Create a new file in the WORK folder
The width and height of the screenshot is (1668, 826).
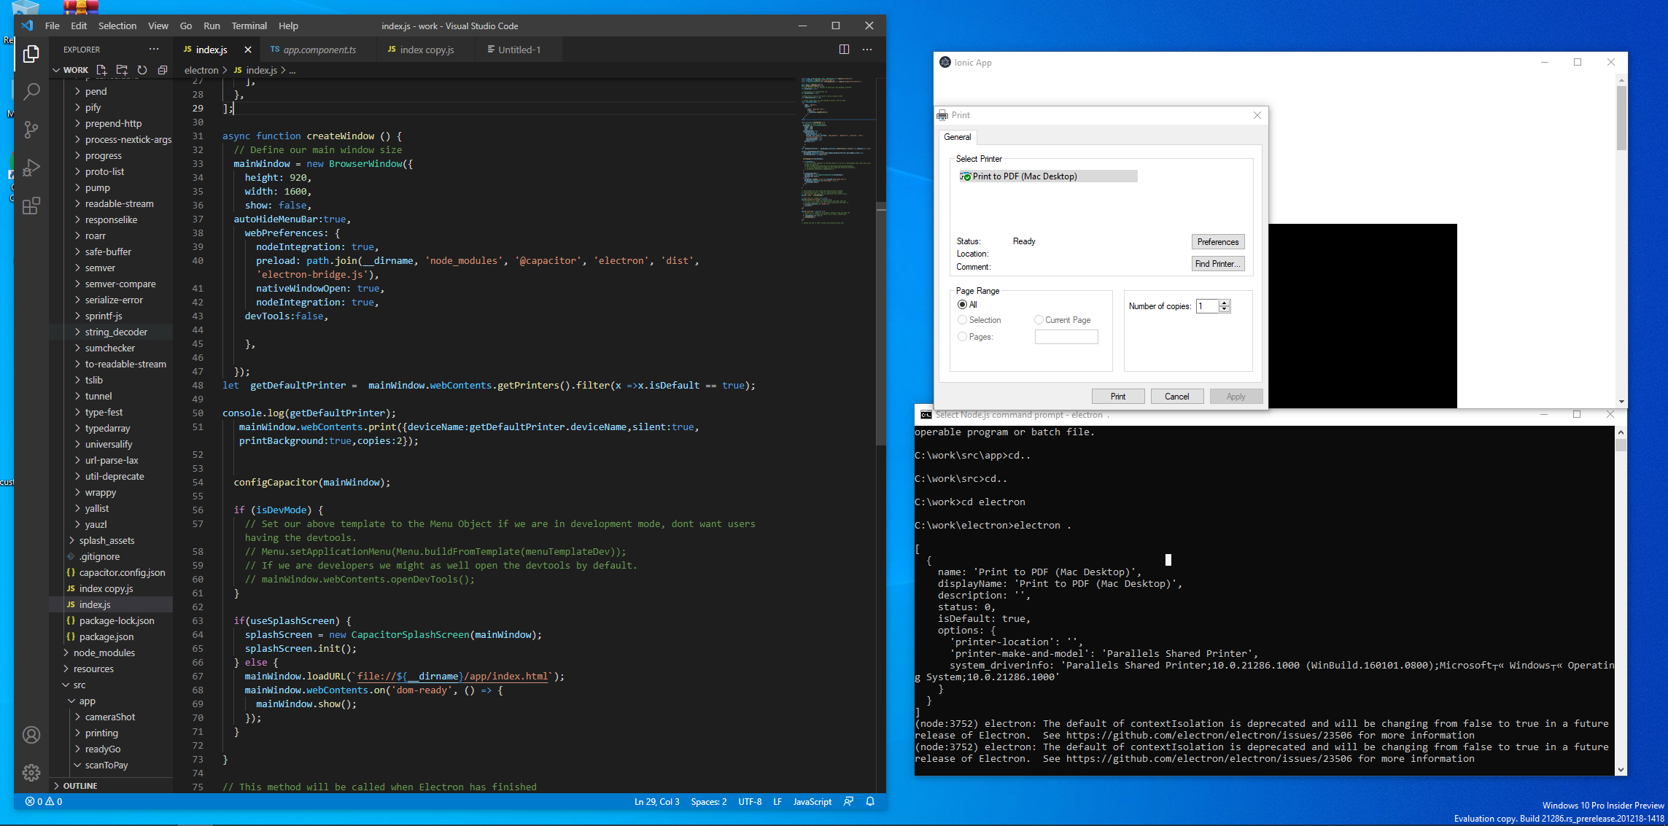click(x=101, y=70)
